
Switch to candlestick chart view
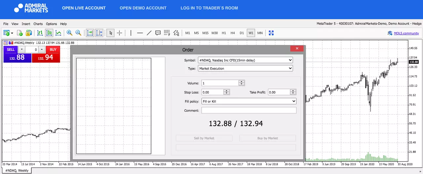(49, 33)
